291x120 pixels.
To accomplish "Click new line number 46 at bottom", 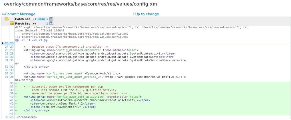I will pyautogui.click(x=12, y=117).
